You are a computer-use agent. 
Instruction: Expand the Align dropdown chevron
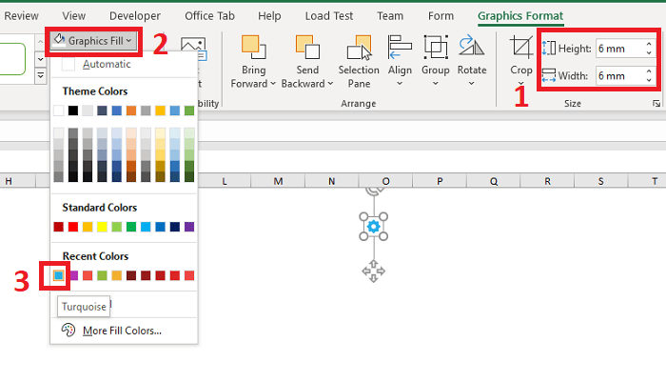point(400,84)
